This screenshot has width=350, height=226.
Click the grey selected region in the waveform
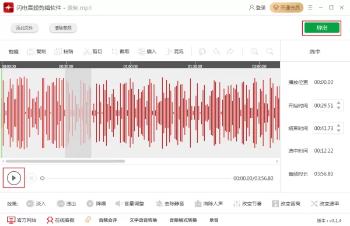[78, 113]
